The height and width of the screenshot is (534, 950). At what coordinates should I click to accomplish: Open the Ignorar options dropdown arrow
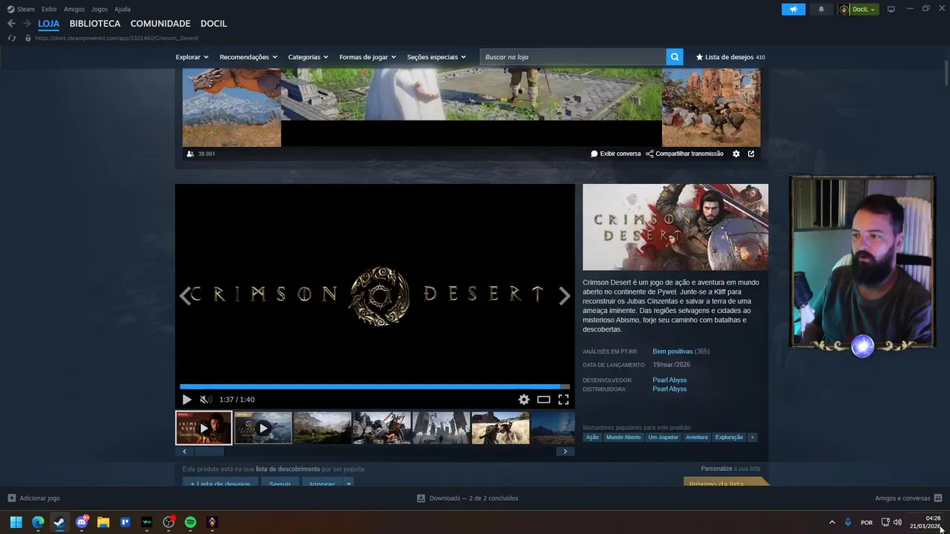point(348,483)
